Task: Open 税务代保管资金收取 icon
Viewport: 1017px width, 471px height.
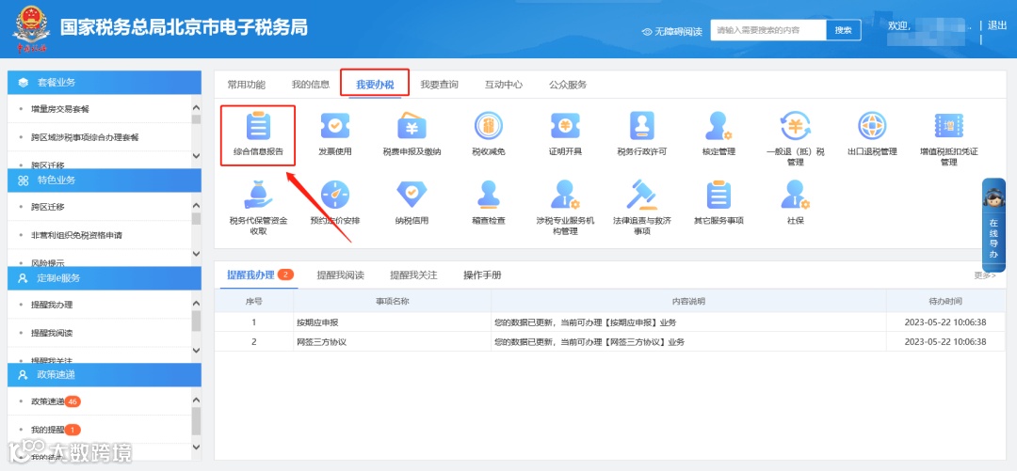Action: point(258,195)
